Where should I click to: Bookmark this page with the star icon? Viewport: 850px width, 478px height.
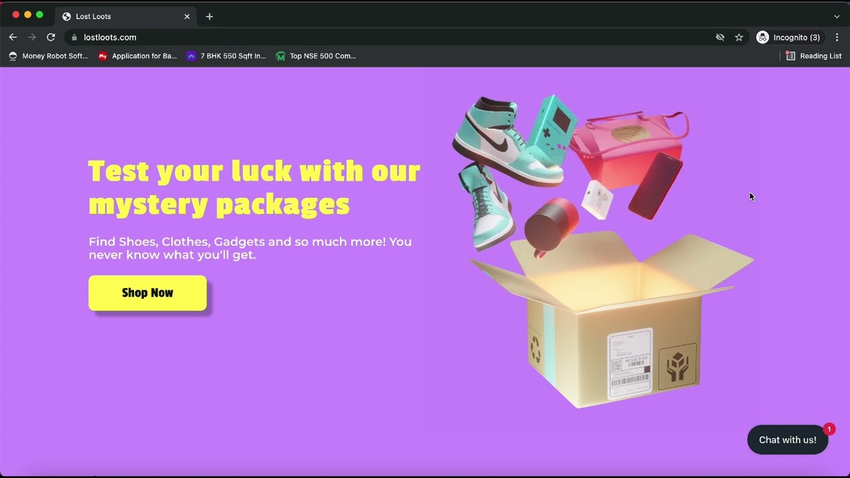click(x=738, y=37)
